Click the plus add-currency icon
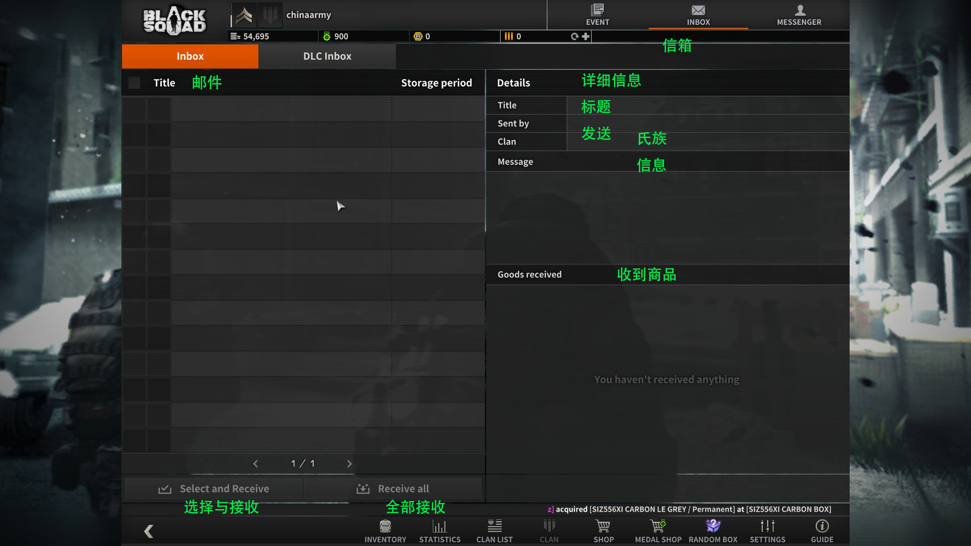 [x=586, y=36]
